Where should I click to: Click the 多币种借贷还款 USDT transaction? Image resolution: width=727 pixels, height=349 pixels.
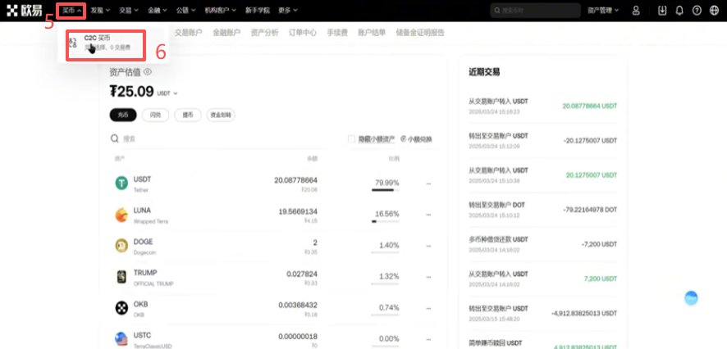click(x=498, y=239)
